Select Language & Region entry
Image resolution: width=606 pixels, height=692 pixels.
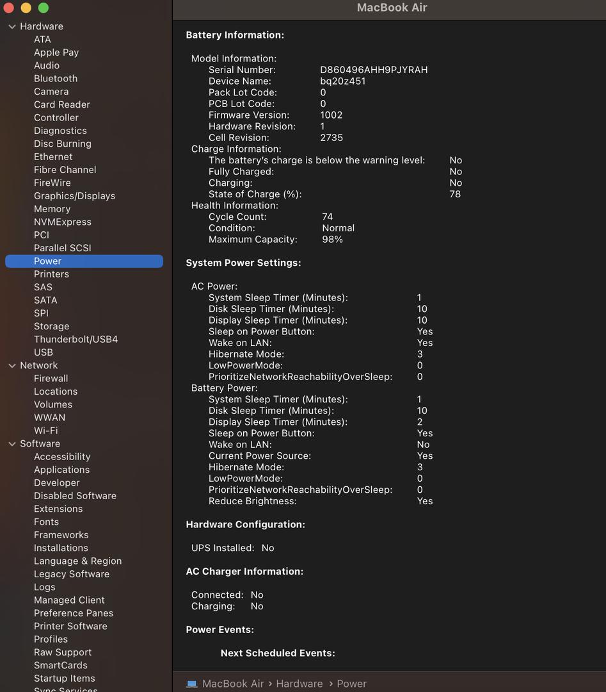[77, 561]
